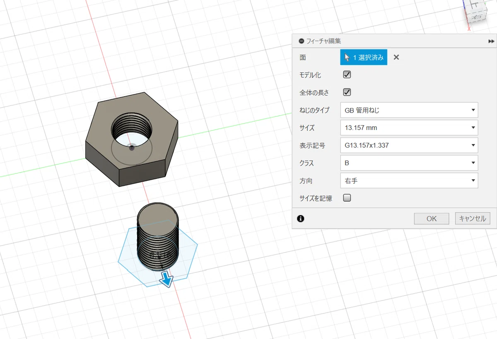
Task: Click the OK button
Action: tap(432, 219)
